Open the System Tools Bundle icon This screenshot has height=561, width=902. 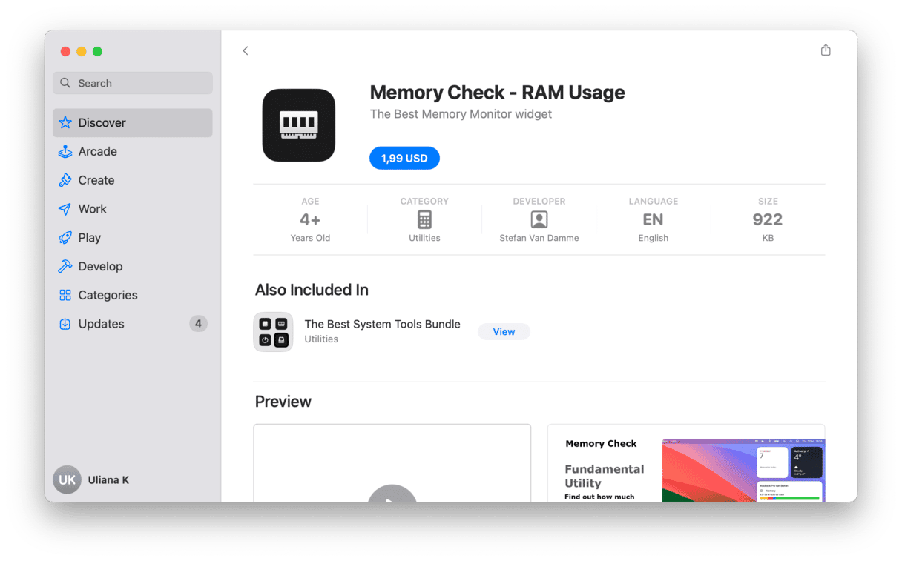pos(273,332)
